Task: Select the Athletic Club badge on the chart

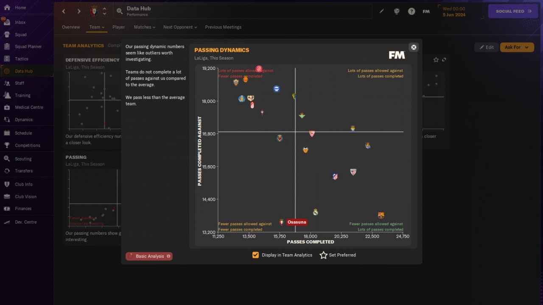Action: [x=353, y=172]
